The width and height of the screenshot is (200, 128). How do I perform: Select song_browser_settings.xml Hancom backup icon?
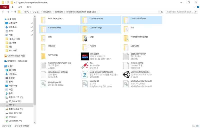coord(85,75)
